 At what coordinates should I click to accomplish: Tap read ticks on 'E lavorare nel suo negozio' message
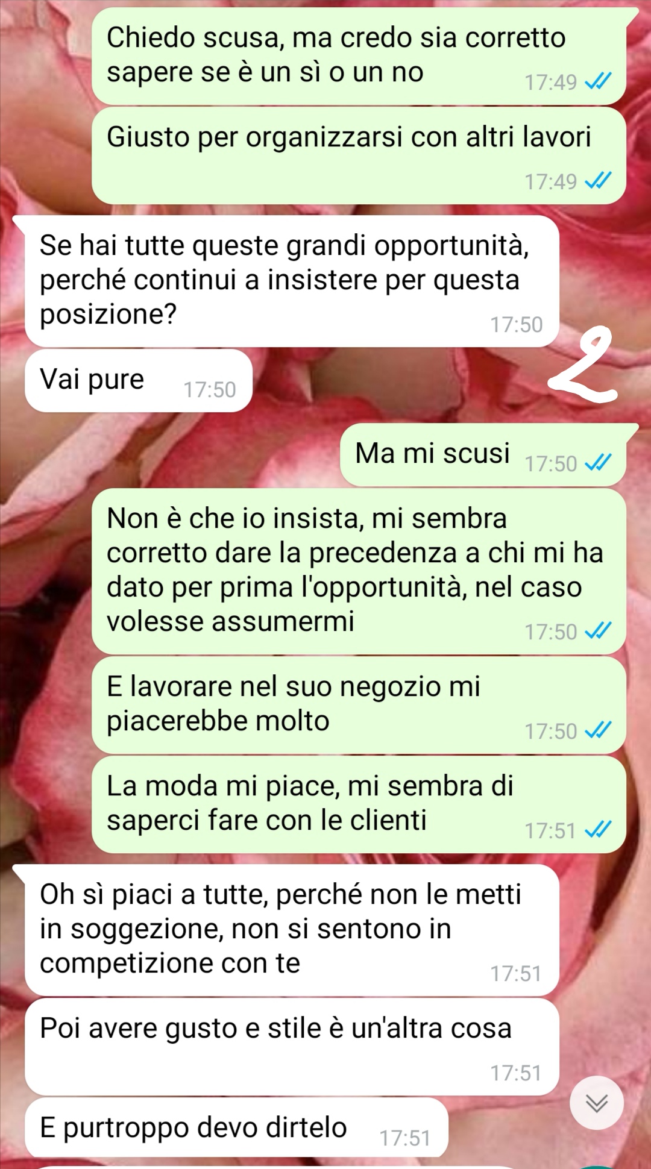pyautogui.click(x=599, y=730)
